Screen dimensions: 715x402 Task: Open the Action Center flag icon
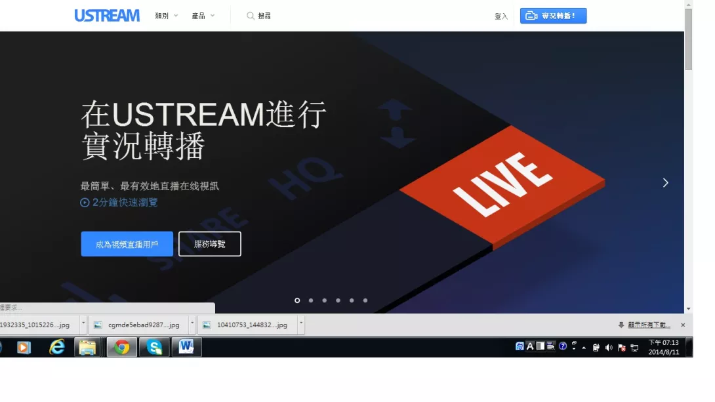tap(621, 348)
